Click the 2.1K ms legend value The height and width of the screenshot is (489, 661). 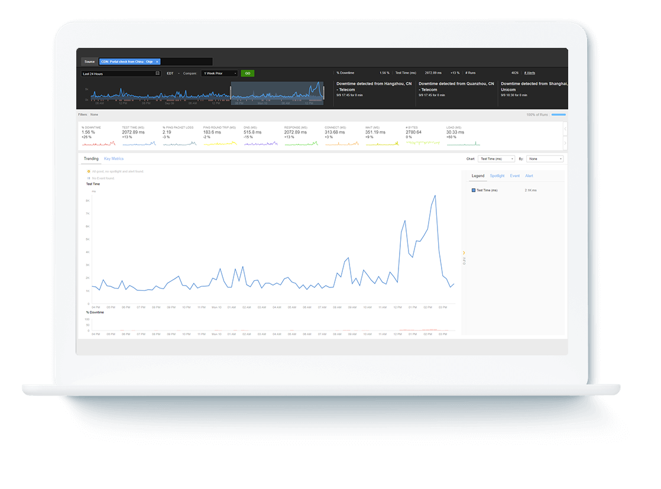coord(531,190)
